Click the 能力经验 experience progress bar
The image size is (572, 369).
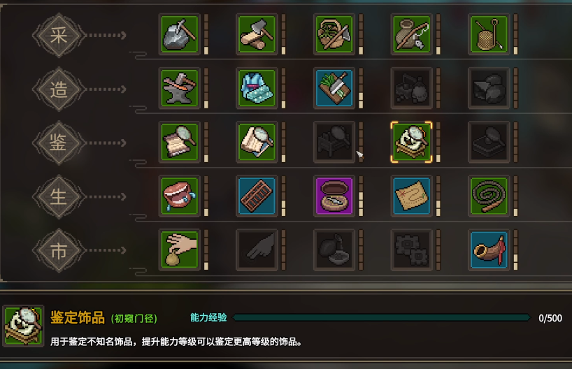point(381,318)
